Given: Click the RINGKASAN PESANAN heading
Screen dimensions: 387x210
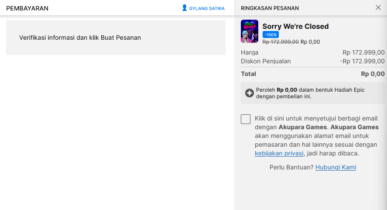Looking at the screenshot, I should pyautogui.click(x=270, y=8).
